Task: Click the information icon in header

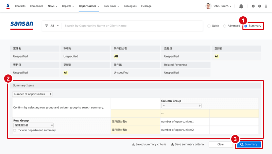Action: point(253,6)
